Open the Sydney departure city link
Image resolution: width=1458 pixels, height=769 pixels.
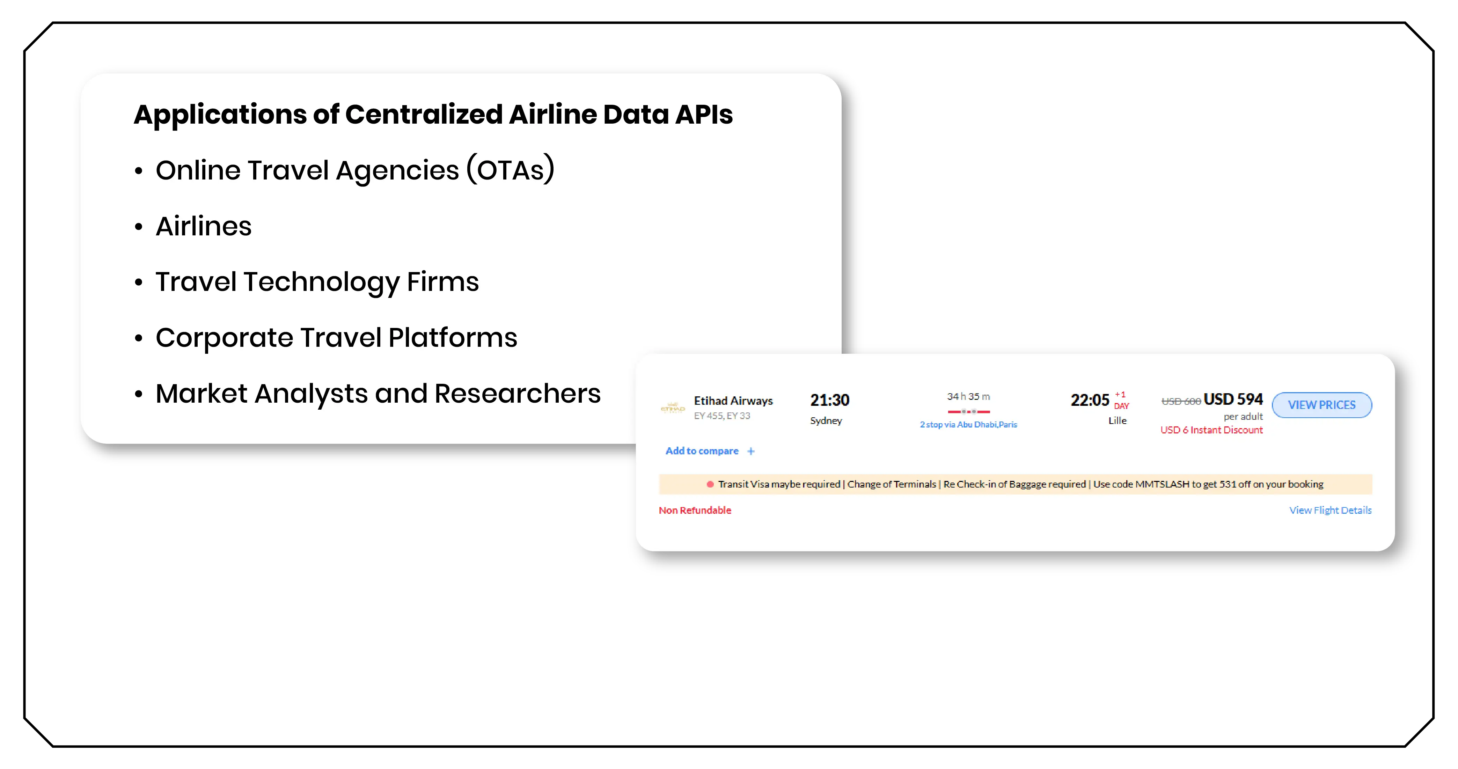[x=826, y=420]
